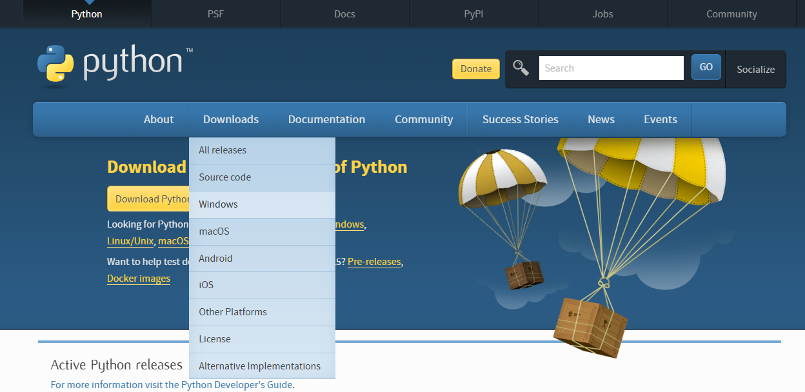
Task: Click the yellow Donate button
Action: (476, 69)
